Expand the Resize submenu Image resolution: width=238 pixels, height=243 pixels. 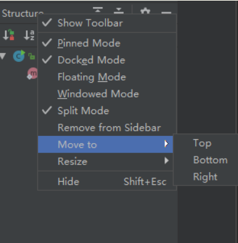coord(106,161)
